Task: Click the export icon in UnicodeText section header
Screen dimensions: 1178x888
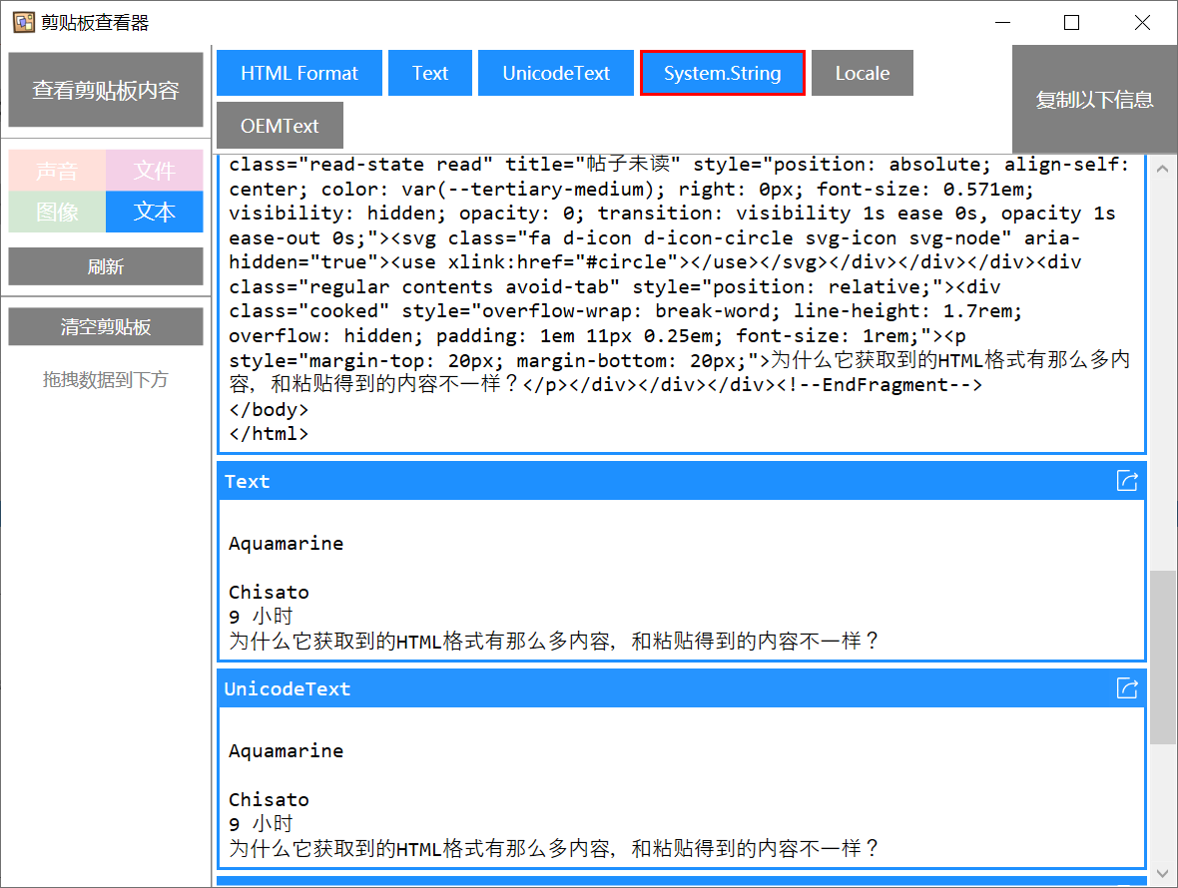Action: tap(1127, 688)
